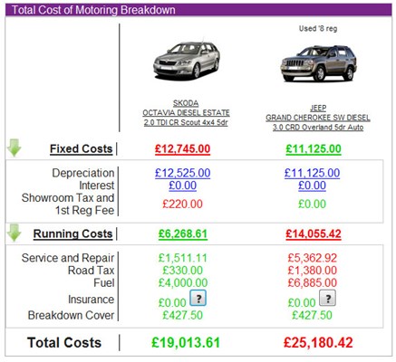Viewport: 396px width, 362px height.
Task: Click Jeep fixed costs £11,125.00 in green
Action: coord(314,148)
